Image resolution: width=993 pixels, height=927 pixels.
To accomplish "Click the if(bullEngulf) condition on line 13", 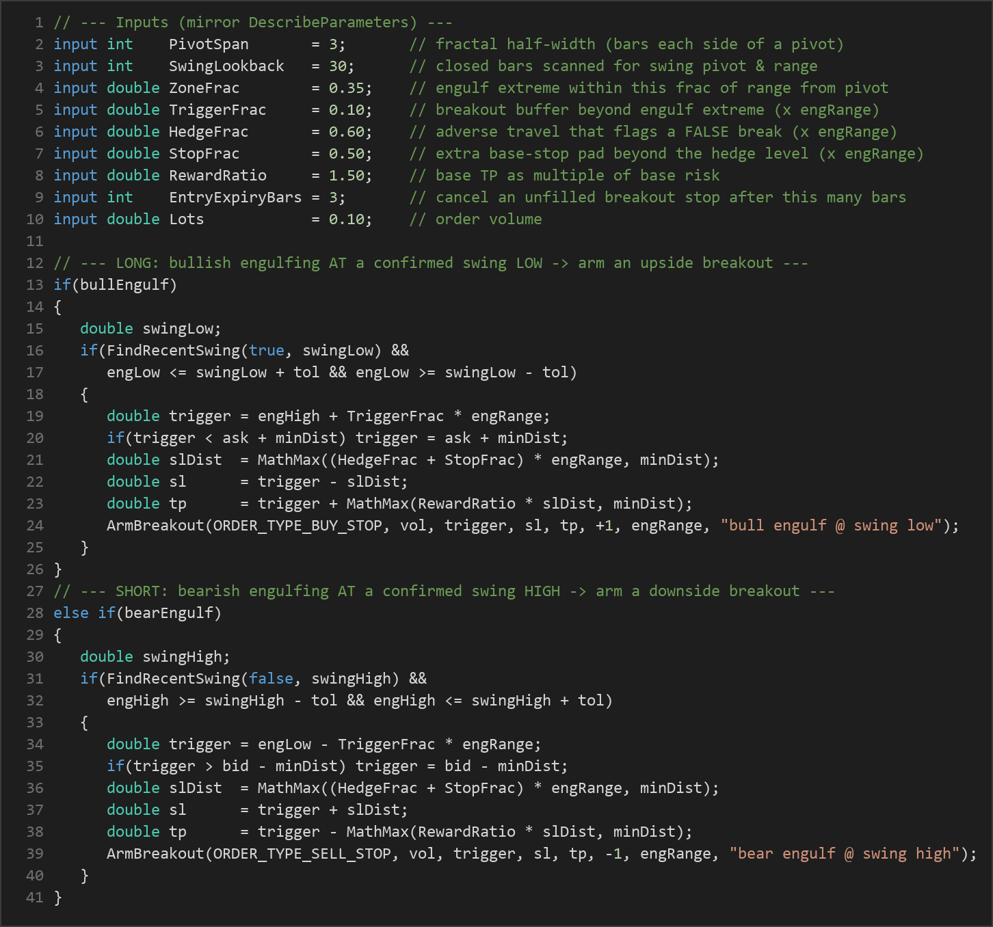I will (x=116, y=285).
